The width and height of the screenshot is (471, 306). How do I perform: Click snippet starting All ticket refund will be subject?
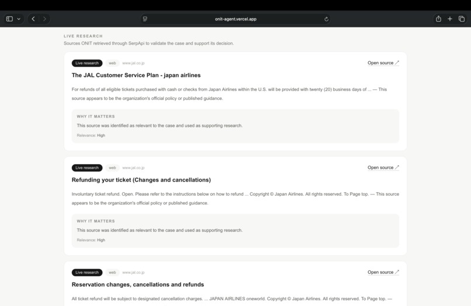(x=232, y=299)
